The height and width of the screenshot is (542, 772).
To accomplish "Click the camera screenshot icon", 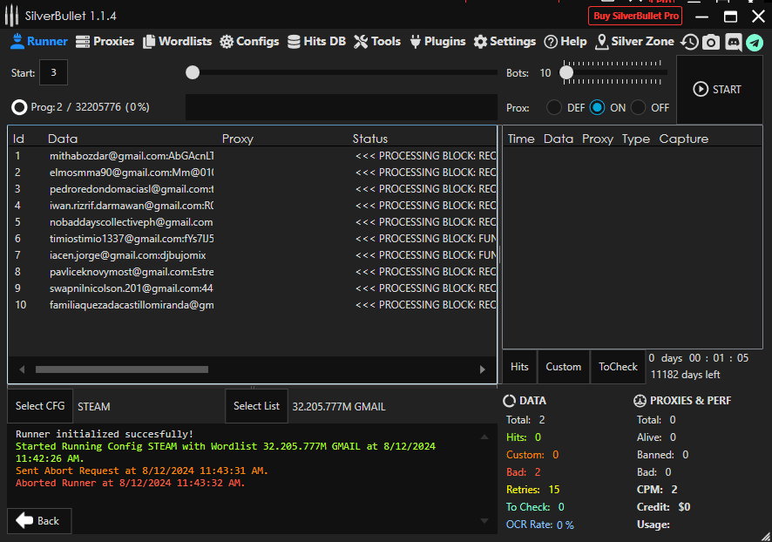I will pos(711,42).
